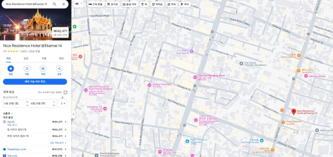333x157 pixels.
Task: Open the layer dropdown arrow beside the map type button
Action: (82, 4)
